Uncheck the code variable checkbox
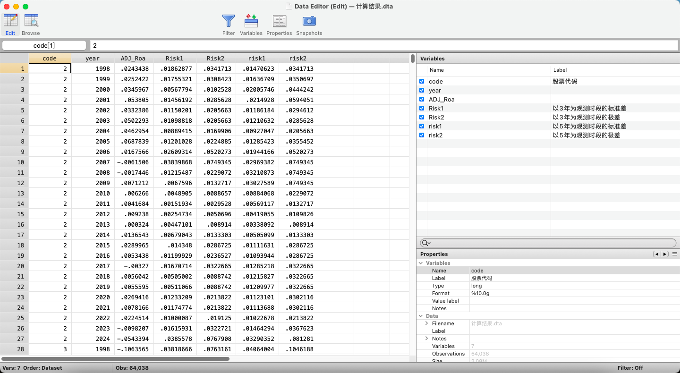The width and height of the screenshot is (680, 373). 422,82
